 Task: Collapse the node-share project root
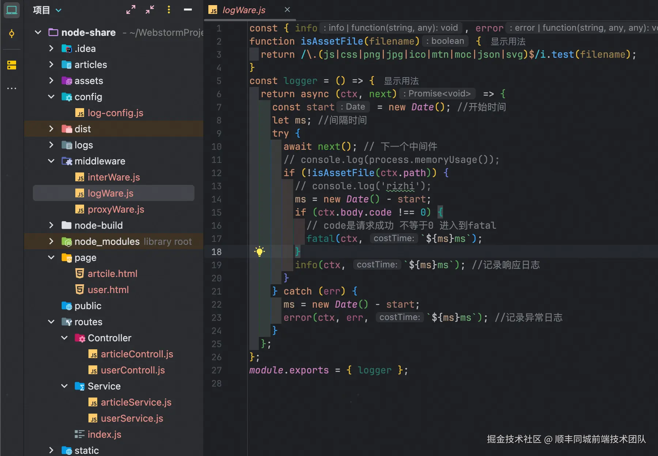[38, 33]
